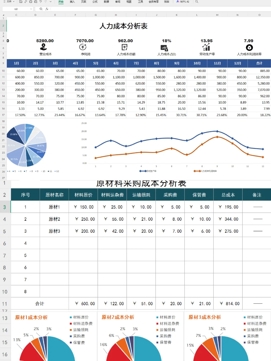Click the 12,350.00 total cell
Screen dimensions: 271x361
point(259,77)
